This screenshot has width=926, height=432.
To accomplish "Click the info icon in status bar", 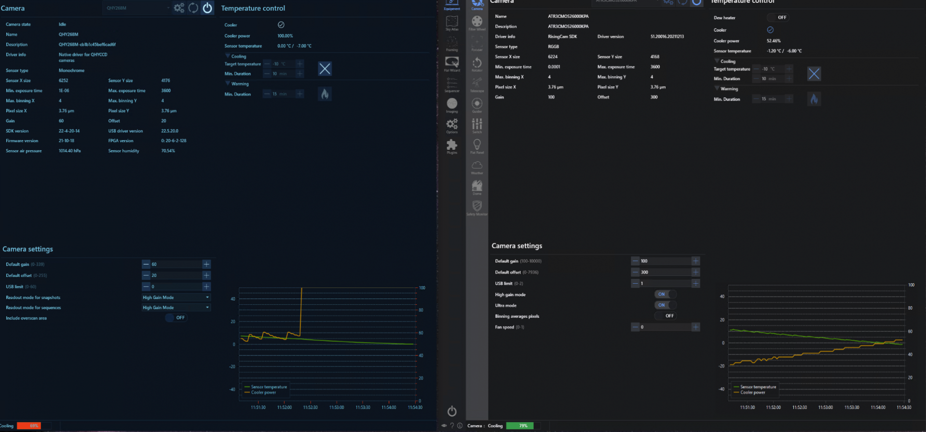I will (x=460, y=426).
